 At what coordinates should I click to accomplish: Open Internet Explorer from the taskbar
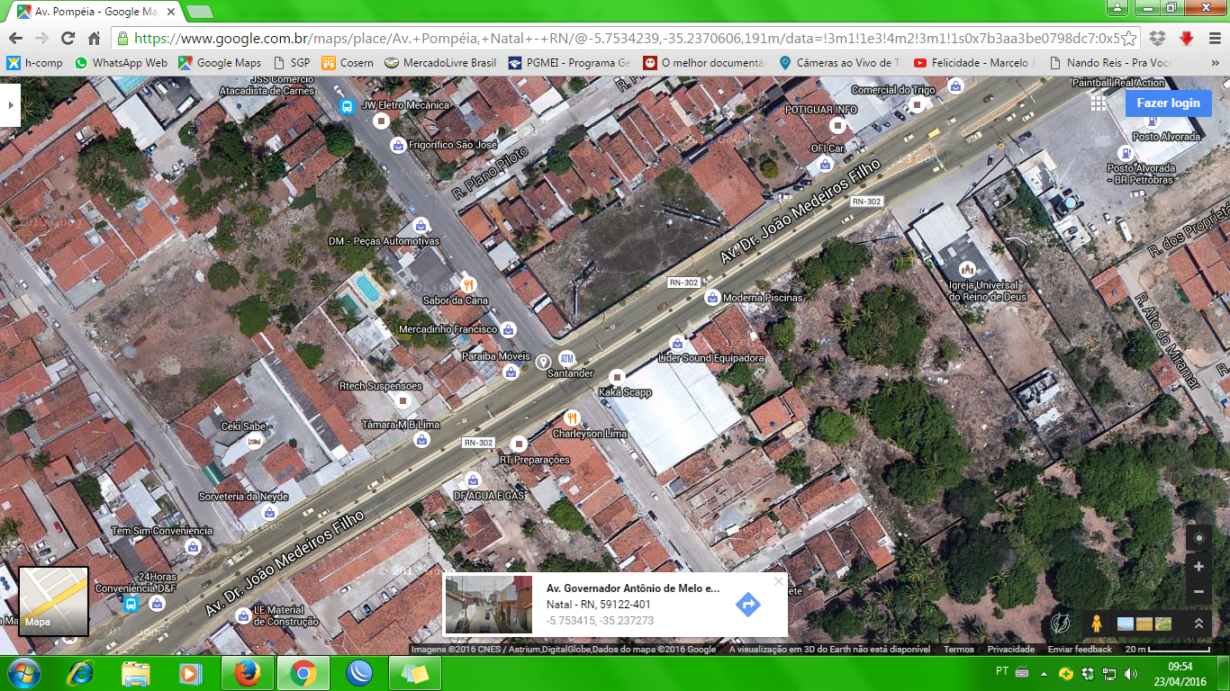pyautogui.click(x=79, y=673)
